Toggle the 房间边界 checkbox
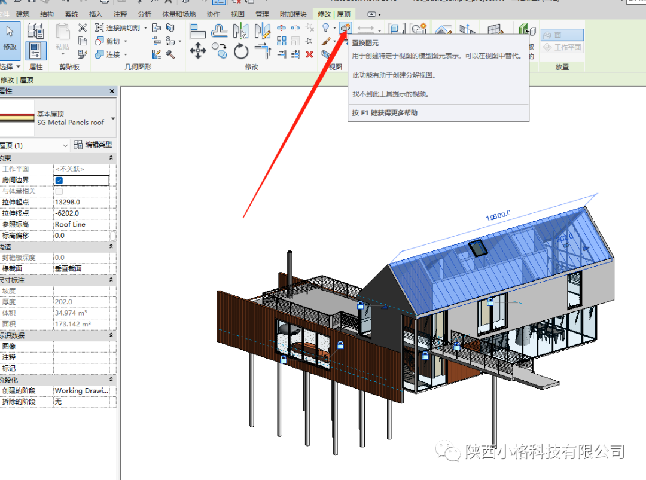Viewport: 646px width, 480px height. 59,181
